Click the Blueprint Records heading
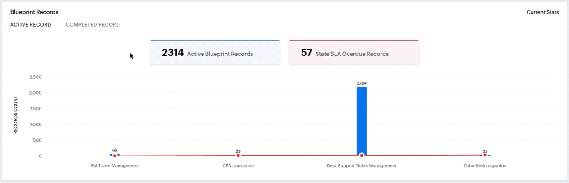This screenshot has width=569, height=183. [34, 12]
